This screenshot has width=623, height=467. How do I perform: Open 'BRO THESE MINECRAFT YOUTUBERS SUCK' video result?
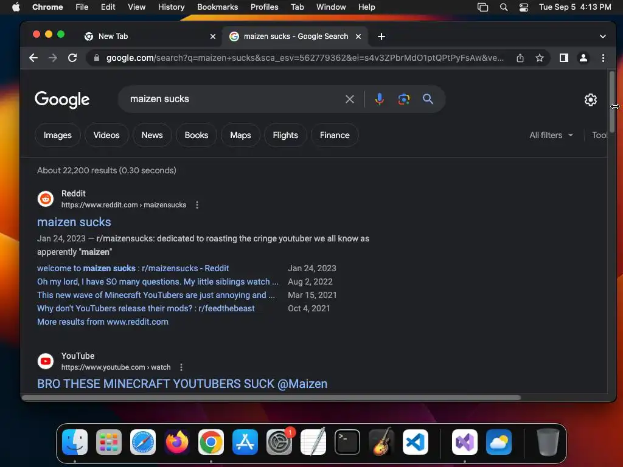click(182, 384)
